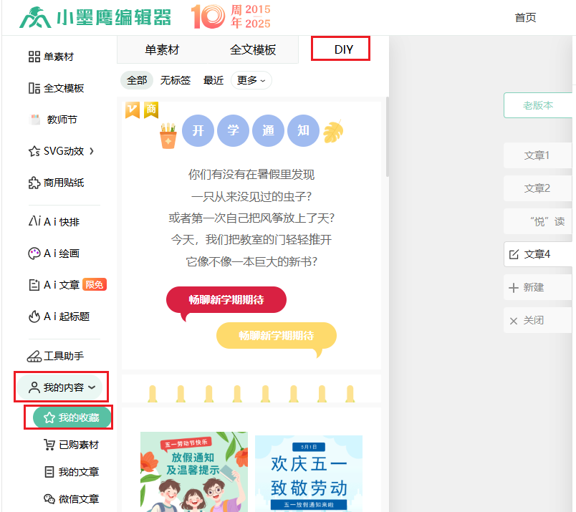Select the 全部 filter tag
Image resolution: width=576 pixels, height=512 pixels.
137,80
